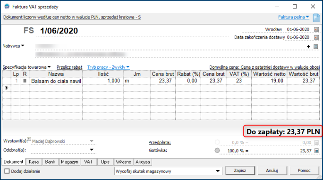Viewport: 323px width, 180px height.
Task: Maximize the Faktura VAT sprzedaży window
Action: click(x=295, y=7)
